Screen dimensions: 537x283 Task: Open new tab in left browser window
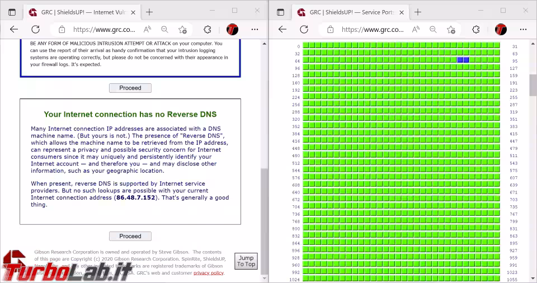(x=149, y=12)
